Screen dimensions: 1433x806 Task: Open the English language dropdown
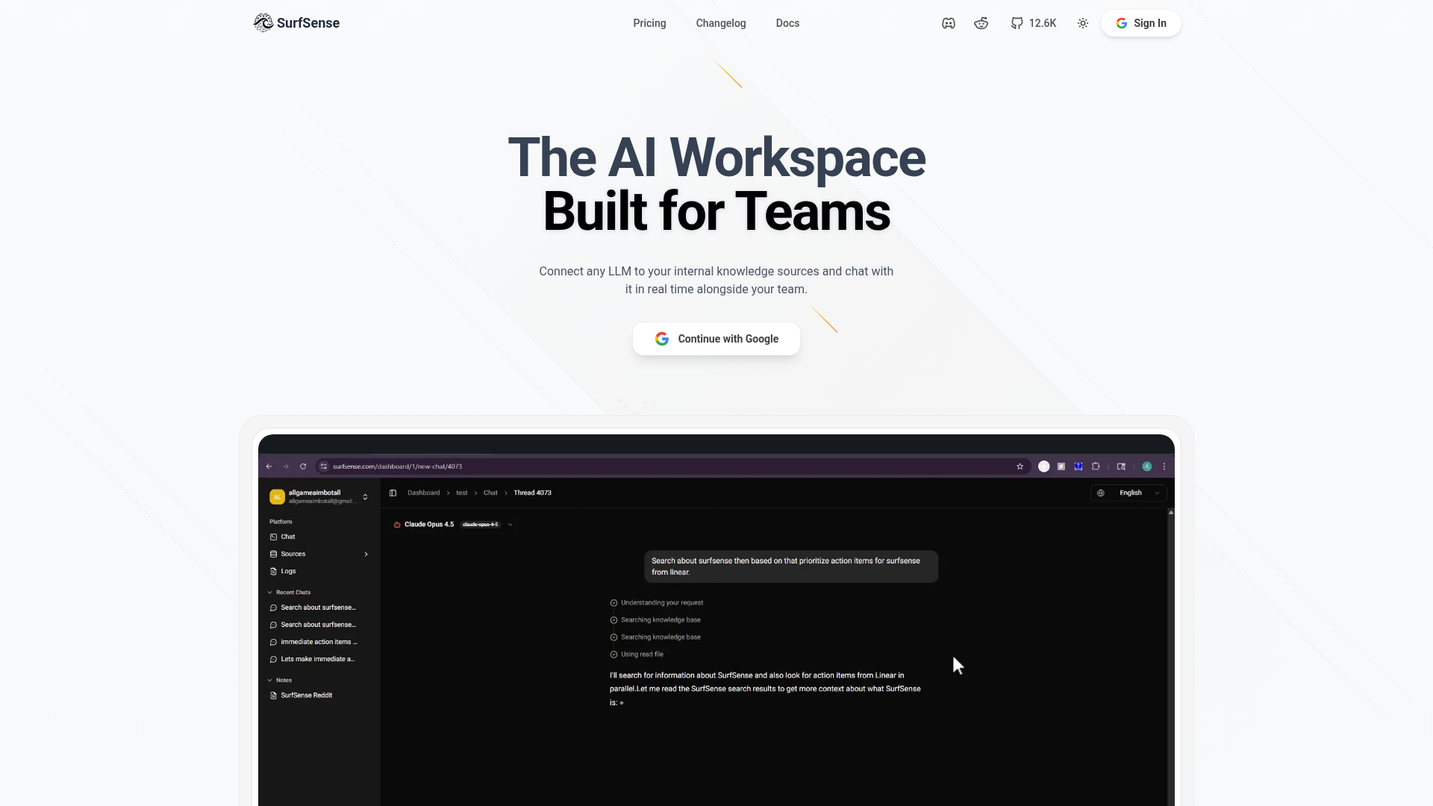coord(1128,493)
